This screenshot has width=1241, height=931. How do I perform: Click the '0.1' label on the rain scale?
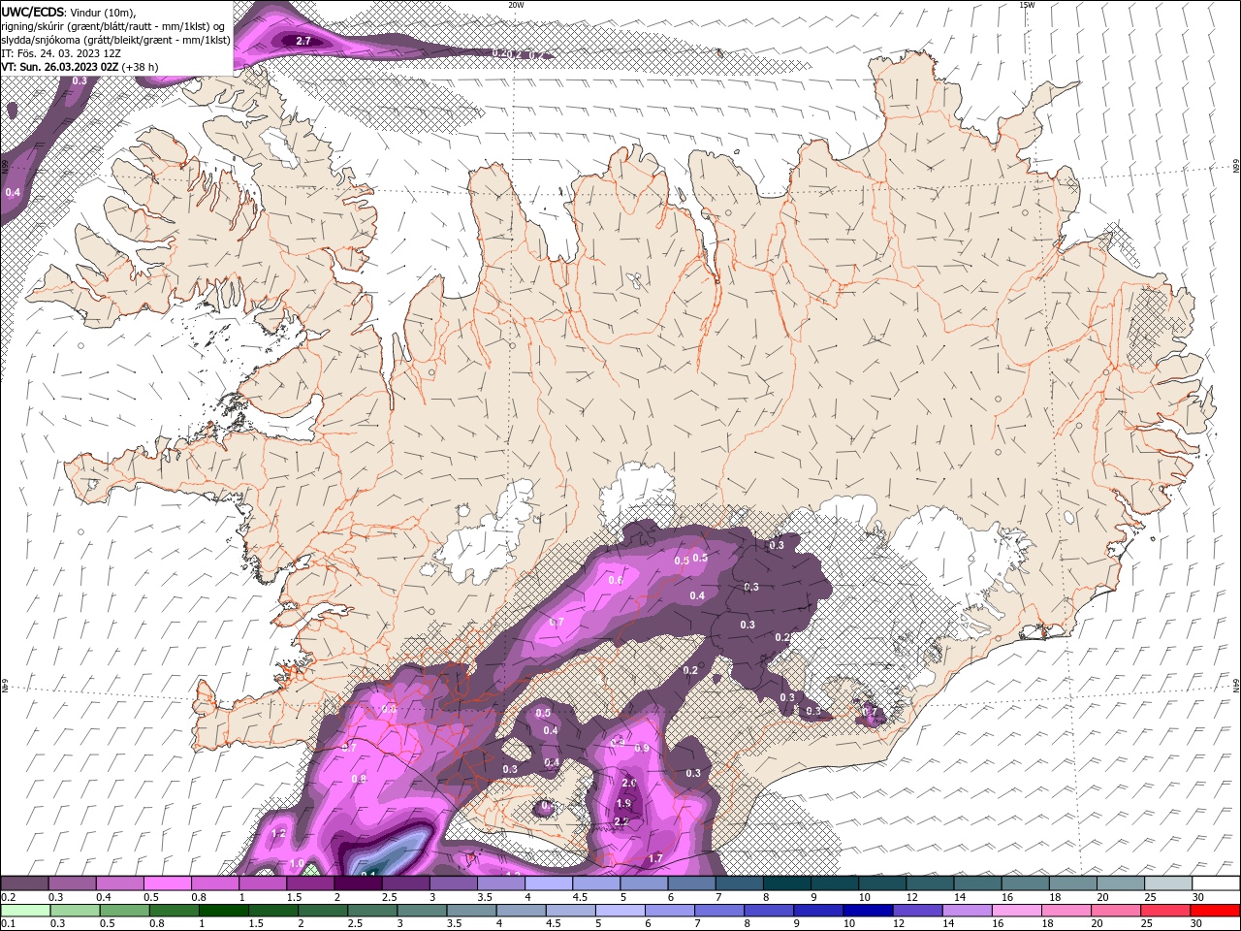point(8,924)
